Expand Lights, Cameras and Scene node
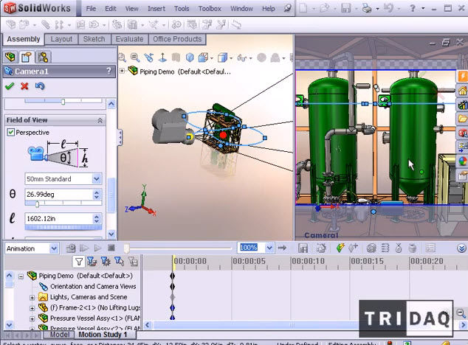 click(x=32, y=298)
